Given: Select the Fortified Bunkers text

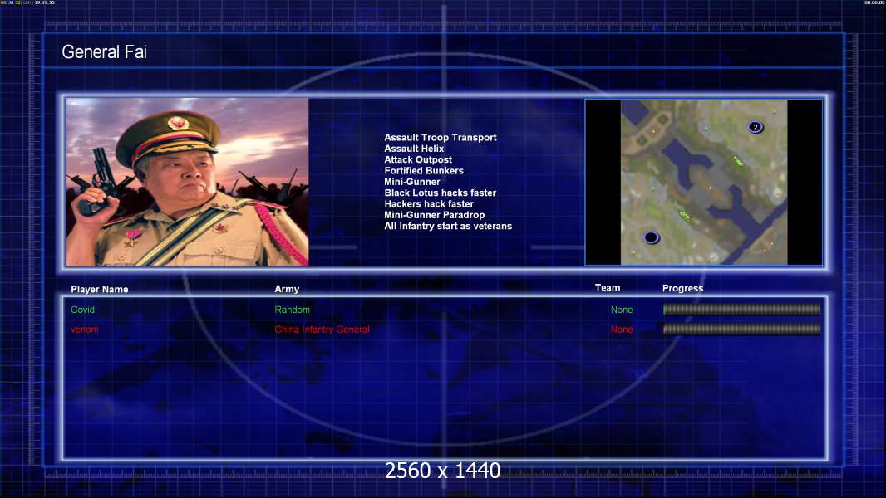Looking at the screenshot, I should tap(424, 170).
